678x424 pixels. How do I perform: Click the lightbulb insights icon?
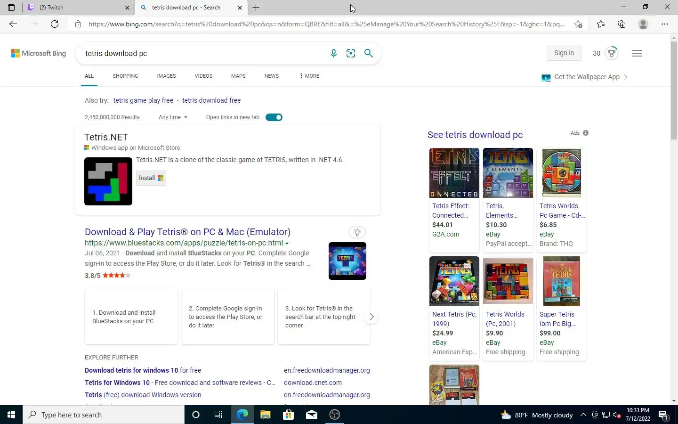pos(357,232)
